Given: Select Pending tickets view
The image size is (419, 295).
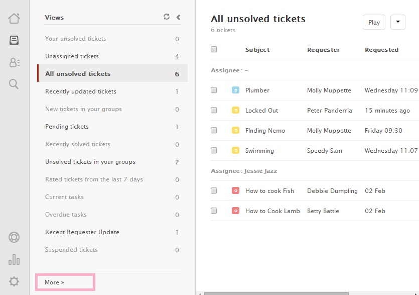Looking at the screenshot, I should [67, 127].
